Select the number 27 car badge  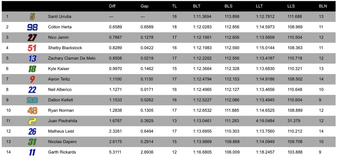point(32,38)
